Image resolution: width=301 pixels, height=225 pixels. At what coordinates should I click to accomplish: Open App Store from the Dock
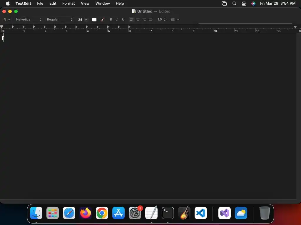click(118, 213)
